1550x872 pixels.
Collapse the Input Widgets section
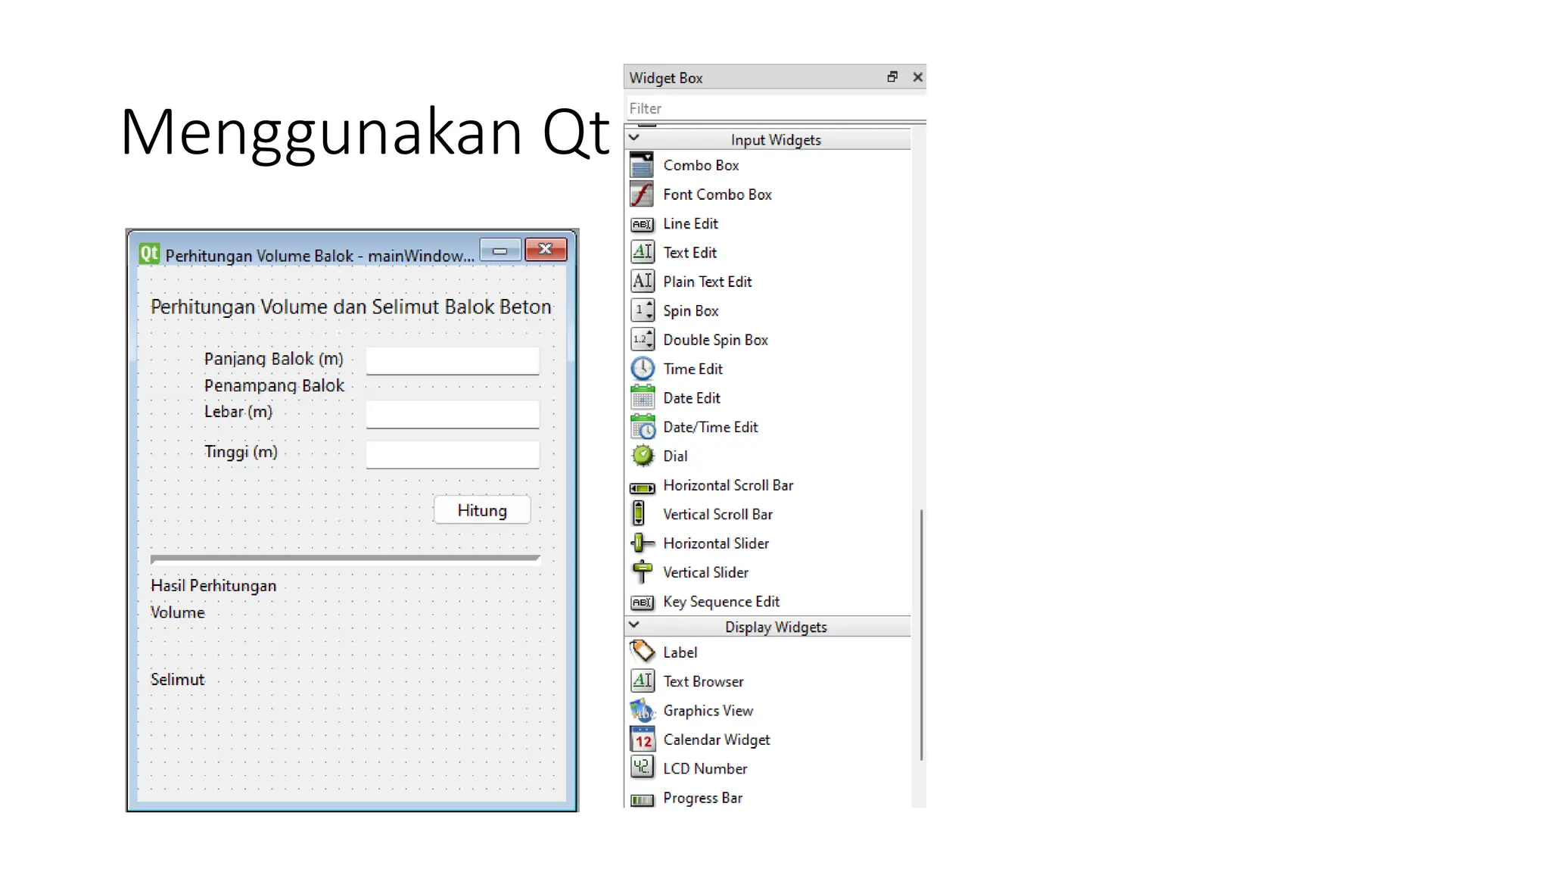[634, 138]
